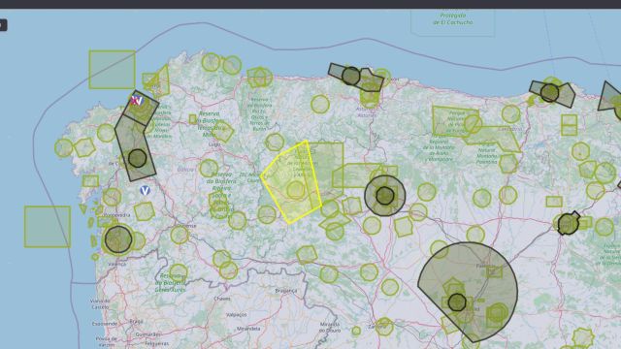The height and width of the screenshot is (349, 621).
Task: Click the Felgueiras town label
Action: point(156,343)
